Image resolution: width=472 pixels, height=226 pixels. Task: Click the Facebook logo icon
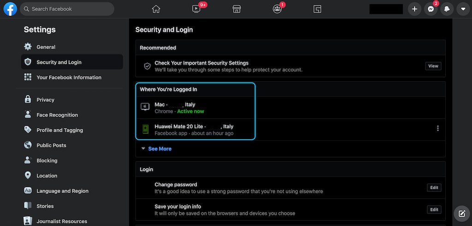[10, 9]
